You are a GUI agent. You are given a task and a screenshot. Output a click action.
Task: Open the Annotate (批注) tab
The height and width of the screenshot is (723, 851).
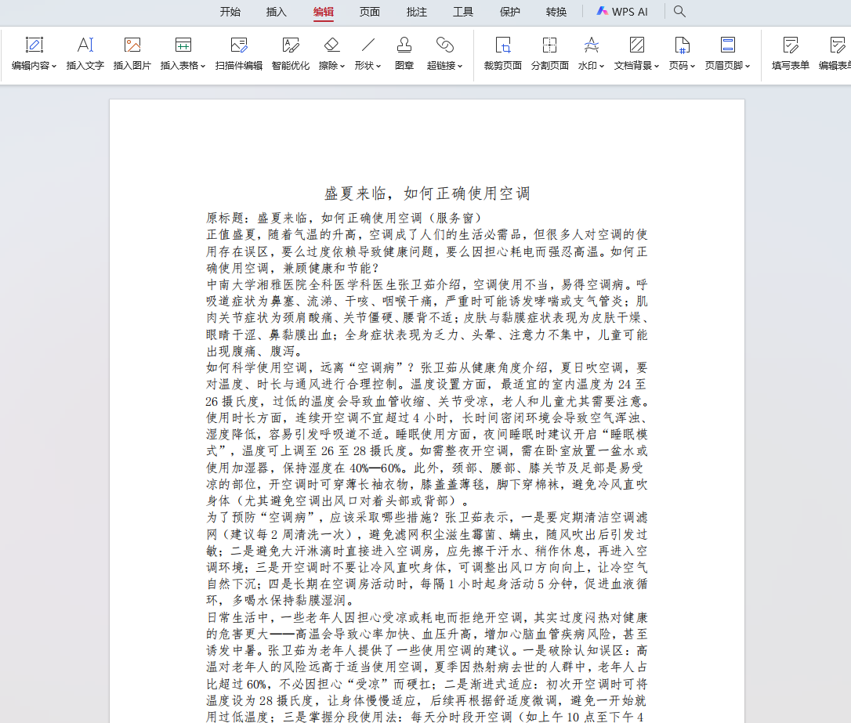click(x=417, y=12)
